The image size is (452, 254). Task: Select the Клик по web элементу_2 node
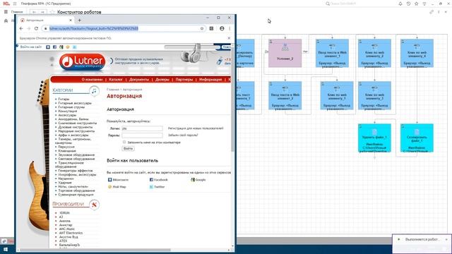(374, 54)
